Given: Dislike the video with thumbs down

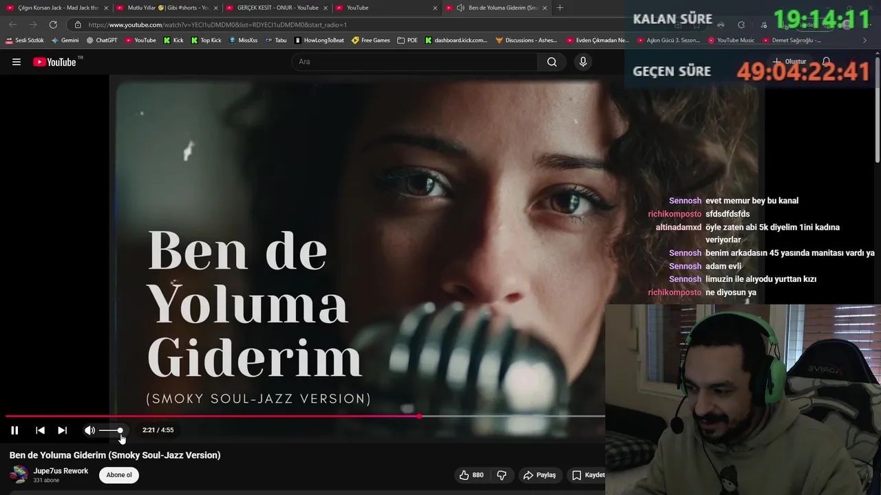Looking at the screenshot, I should click(502, 475).
